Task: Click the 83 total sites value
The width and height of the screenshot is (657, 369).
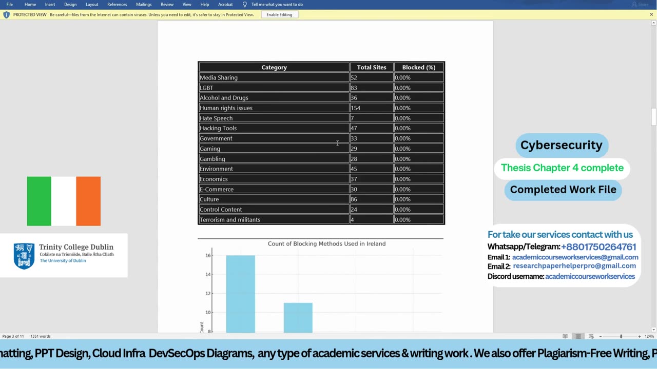Action: click(x=354, y=88)
